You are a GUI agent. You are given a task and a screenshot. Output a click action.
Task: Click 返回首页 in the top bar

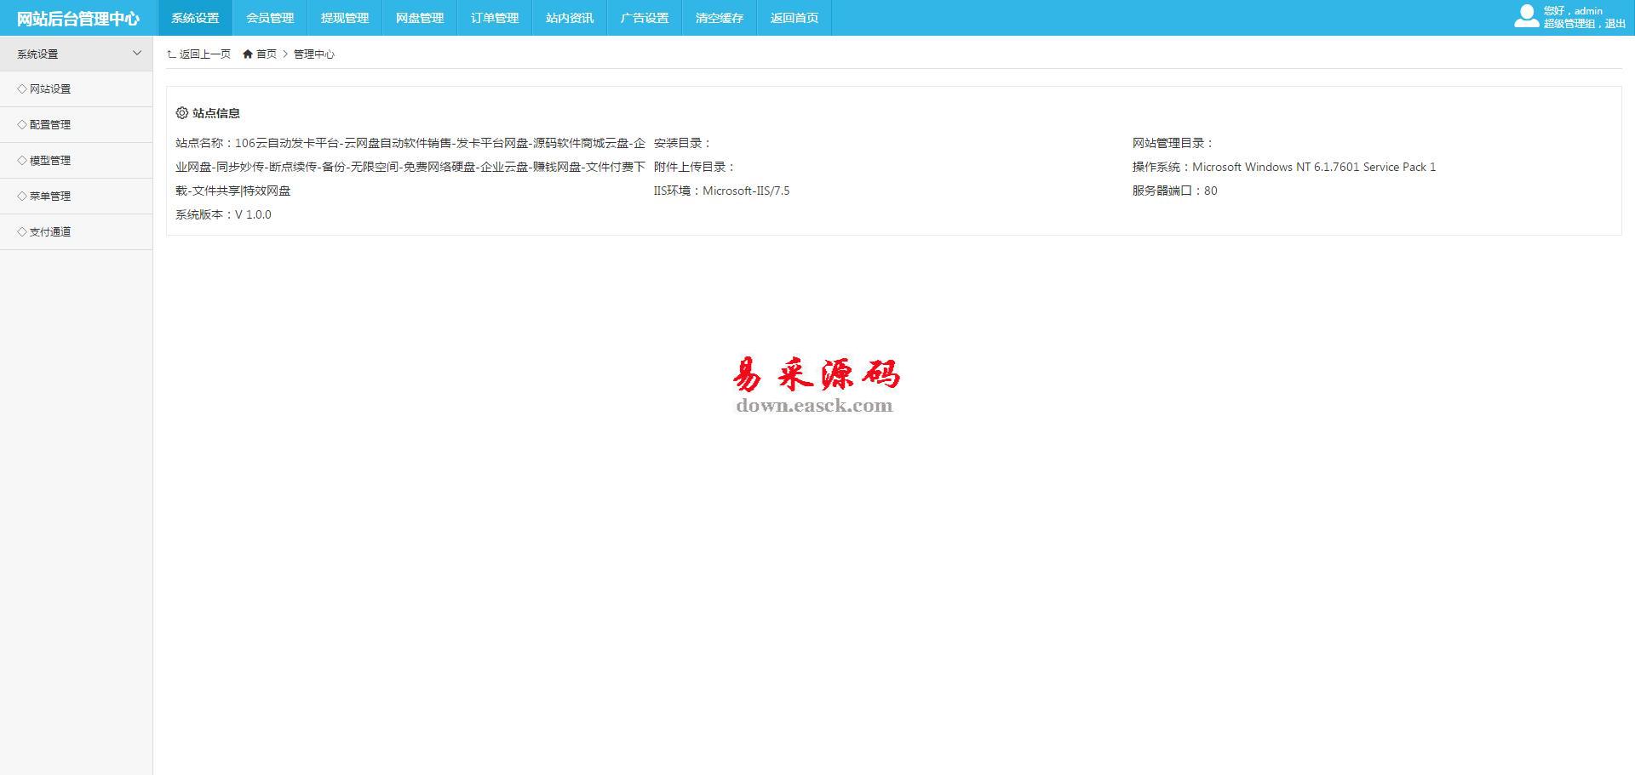click(795, 18)
